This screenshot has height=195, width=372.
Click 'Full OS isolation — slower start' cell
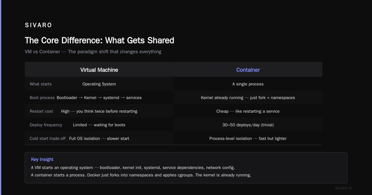99,139
